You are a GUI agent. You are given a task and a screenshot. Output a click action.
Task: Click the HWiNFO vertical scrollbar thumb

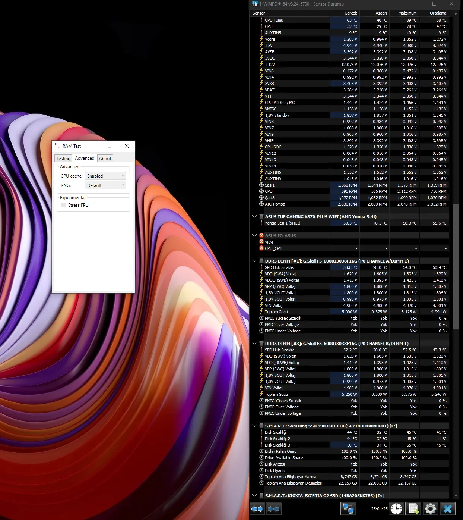pos(456,267)
